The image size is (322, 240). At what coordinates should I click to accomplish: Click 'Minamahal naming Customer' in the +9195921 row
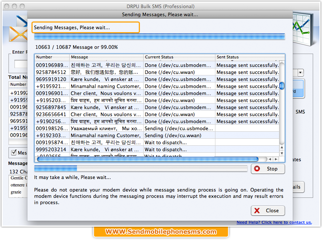[105, 87]
